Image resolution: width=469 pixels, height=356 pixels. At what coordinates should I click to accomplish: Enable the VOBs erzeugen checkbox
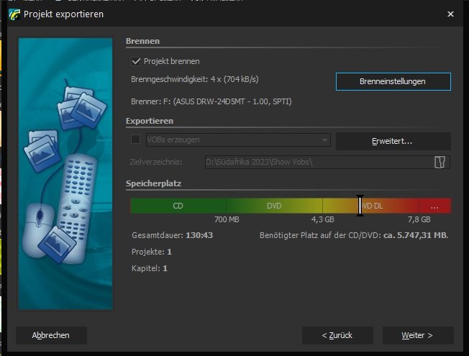pyautogui.click(x=136, y=140)
